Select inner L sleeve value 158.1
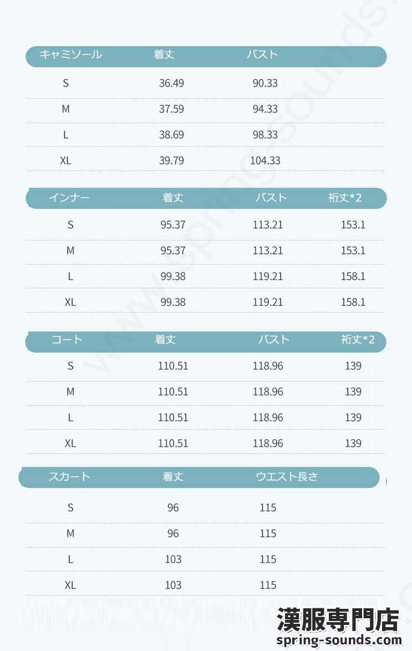Screen dimensions: 412x651 (353, 276)
